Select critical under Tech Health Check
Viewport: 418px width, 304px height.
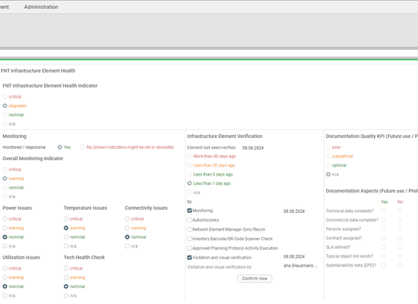(66, 268)
